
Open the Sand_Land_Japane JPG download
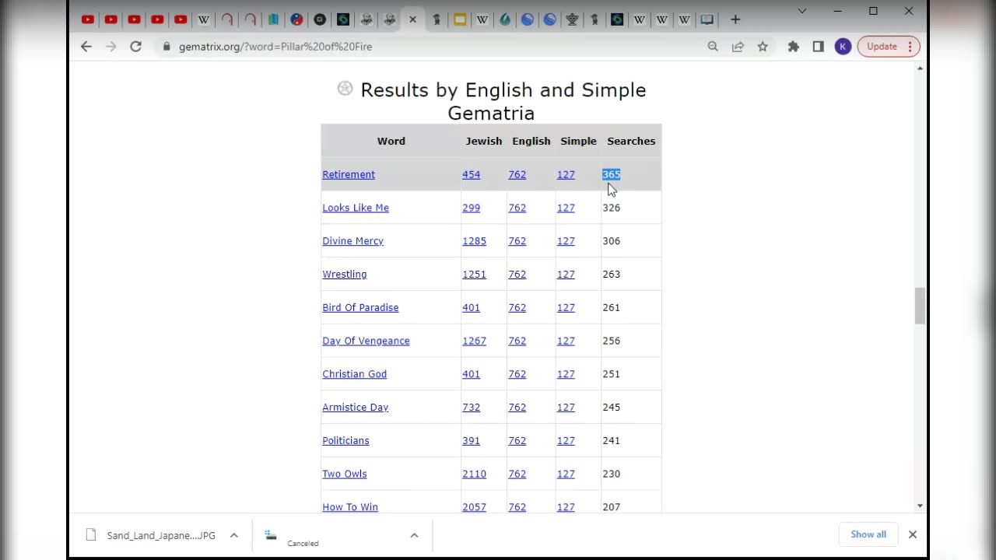pos(161,535)
